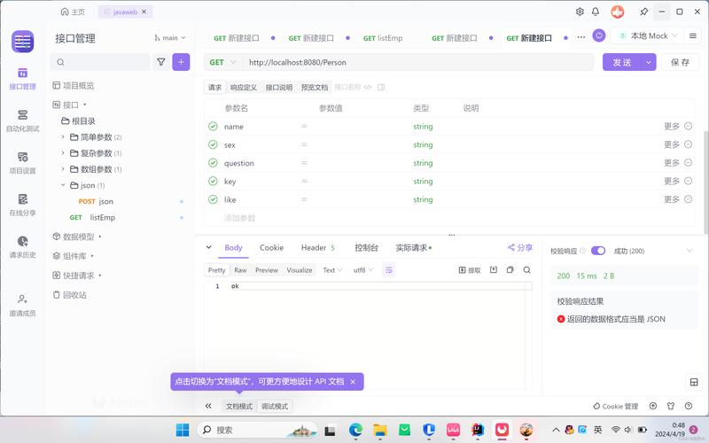This screenshot has height=443, width=709.
Task: Toggle the question parameter checkbox
Action: tap(213, 163)
